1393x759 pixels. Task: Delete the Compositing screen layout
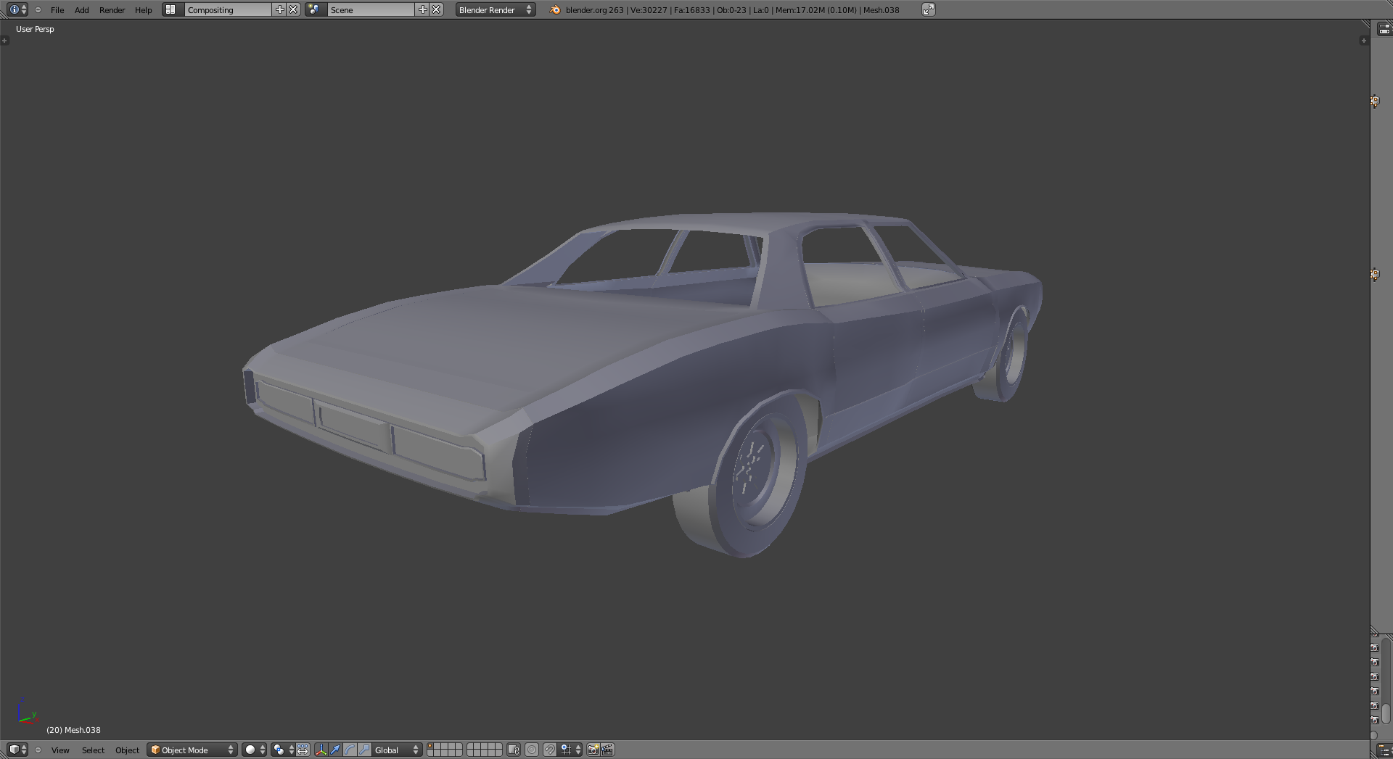[293, 9]
